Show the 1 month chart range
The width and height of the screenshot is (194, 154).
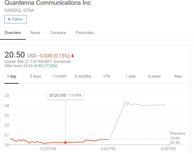(x=59, y=76)
